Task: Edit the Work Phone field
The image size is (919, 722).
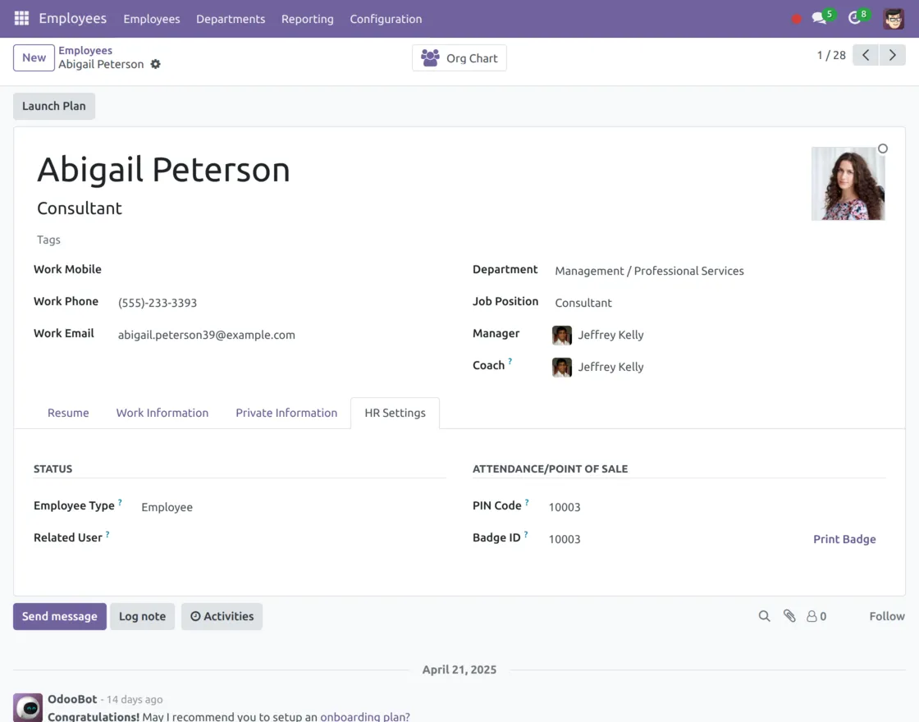Action: [281, 303]
